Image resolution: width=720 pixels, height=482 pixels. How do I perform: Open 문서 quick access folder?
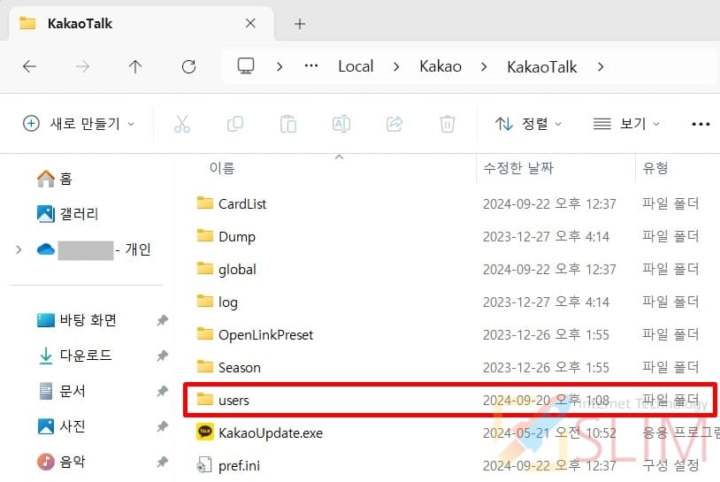click(x=61, y=391)
